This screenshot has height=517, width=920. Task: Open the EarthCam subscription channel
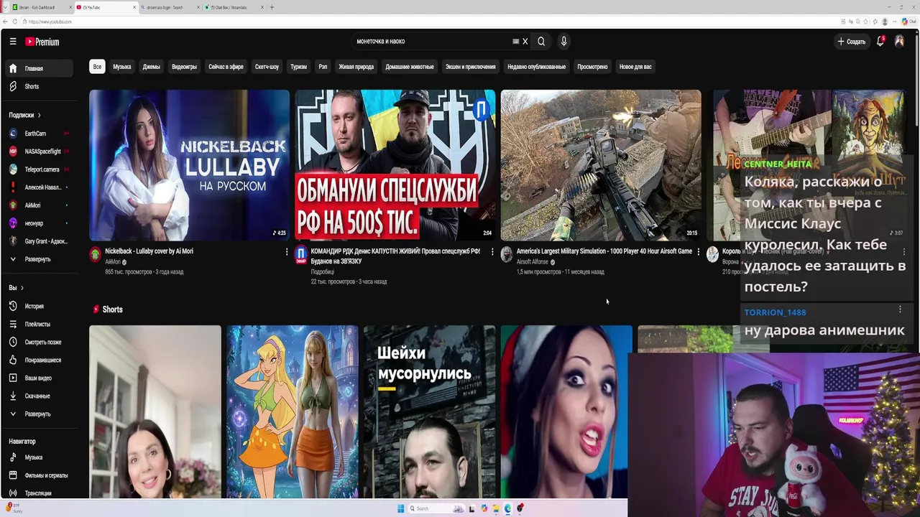(40, 134)
